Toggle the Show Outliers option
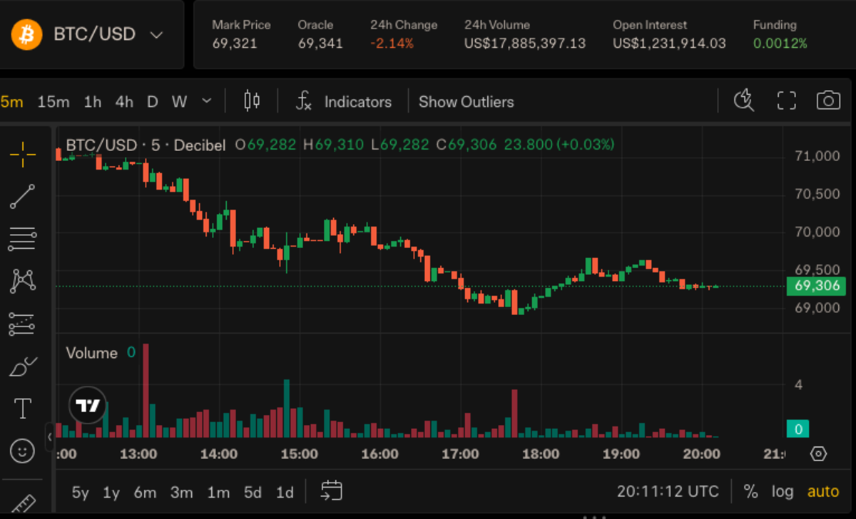Viewport: 856px width, 519px height. tap(466, 102)
